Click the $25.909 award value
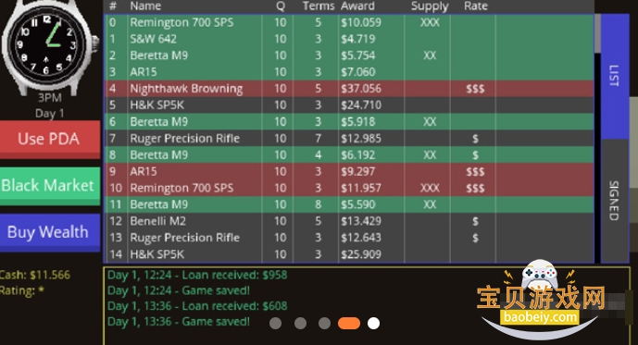The width and height of the screenshot is (638, 345). tap(361, 254)
